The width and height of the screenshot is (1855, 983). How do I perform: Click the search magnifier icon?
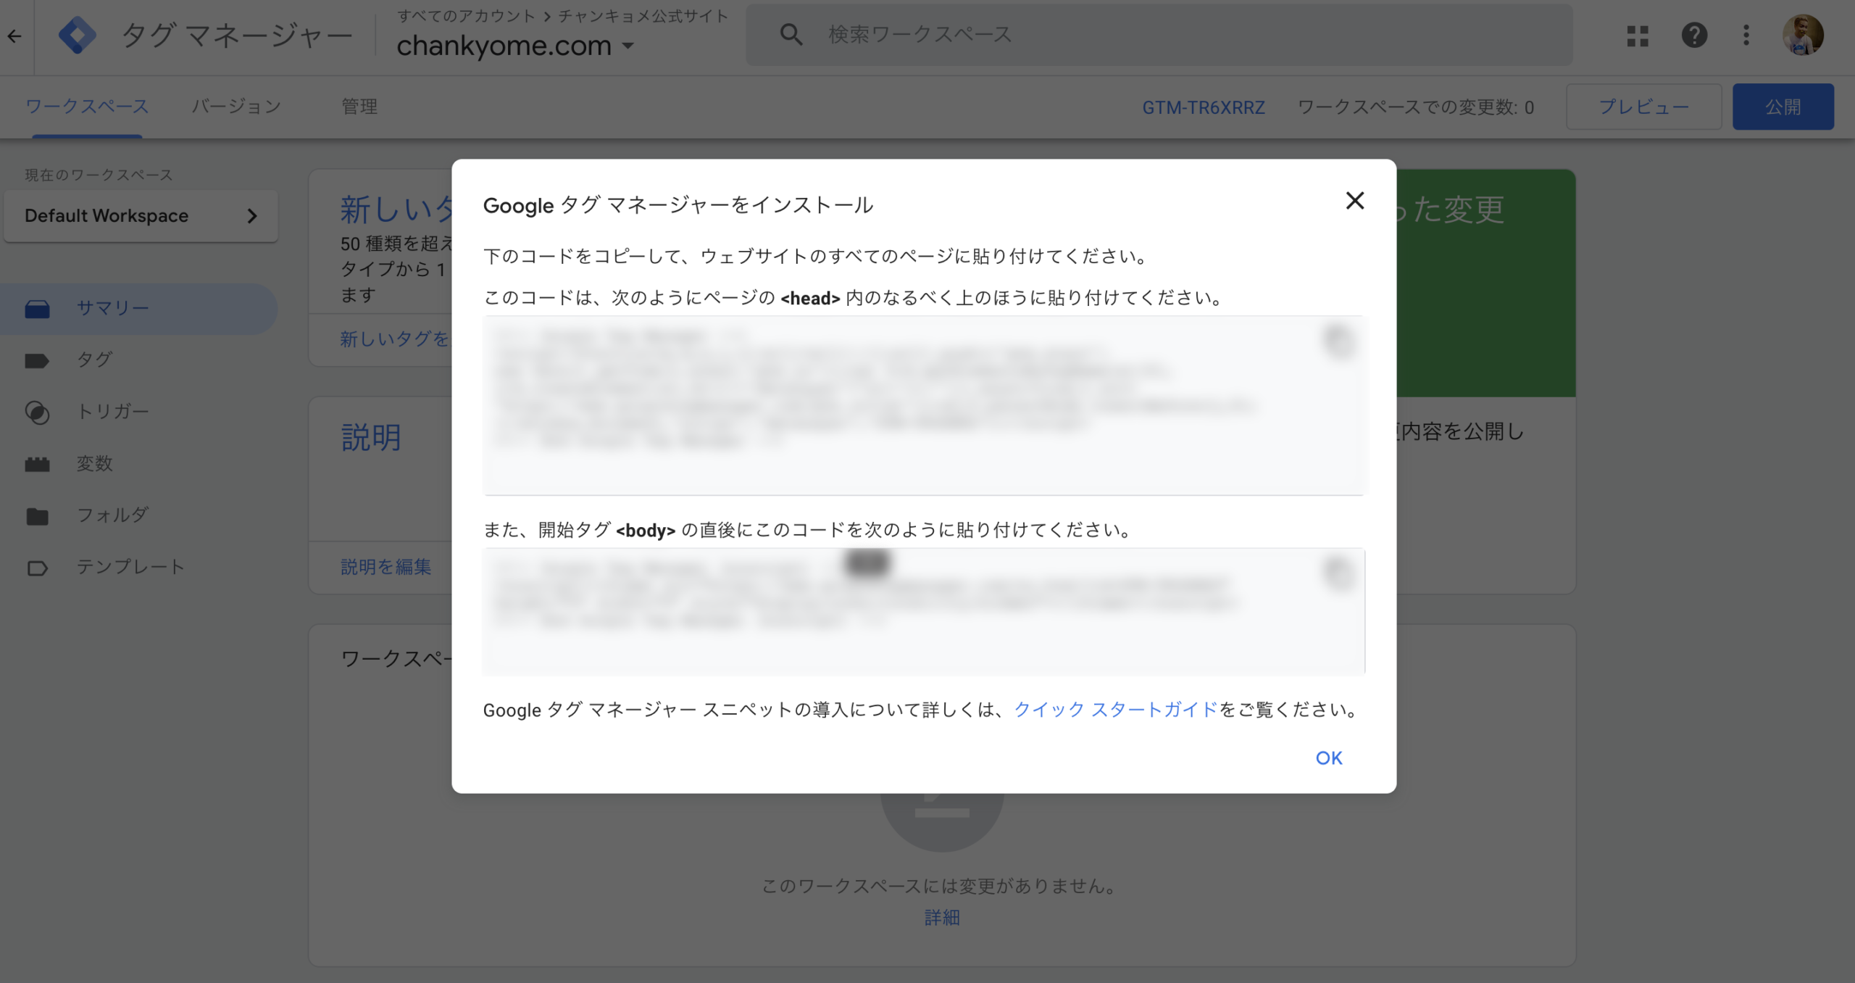point(791,35)
